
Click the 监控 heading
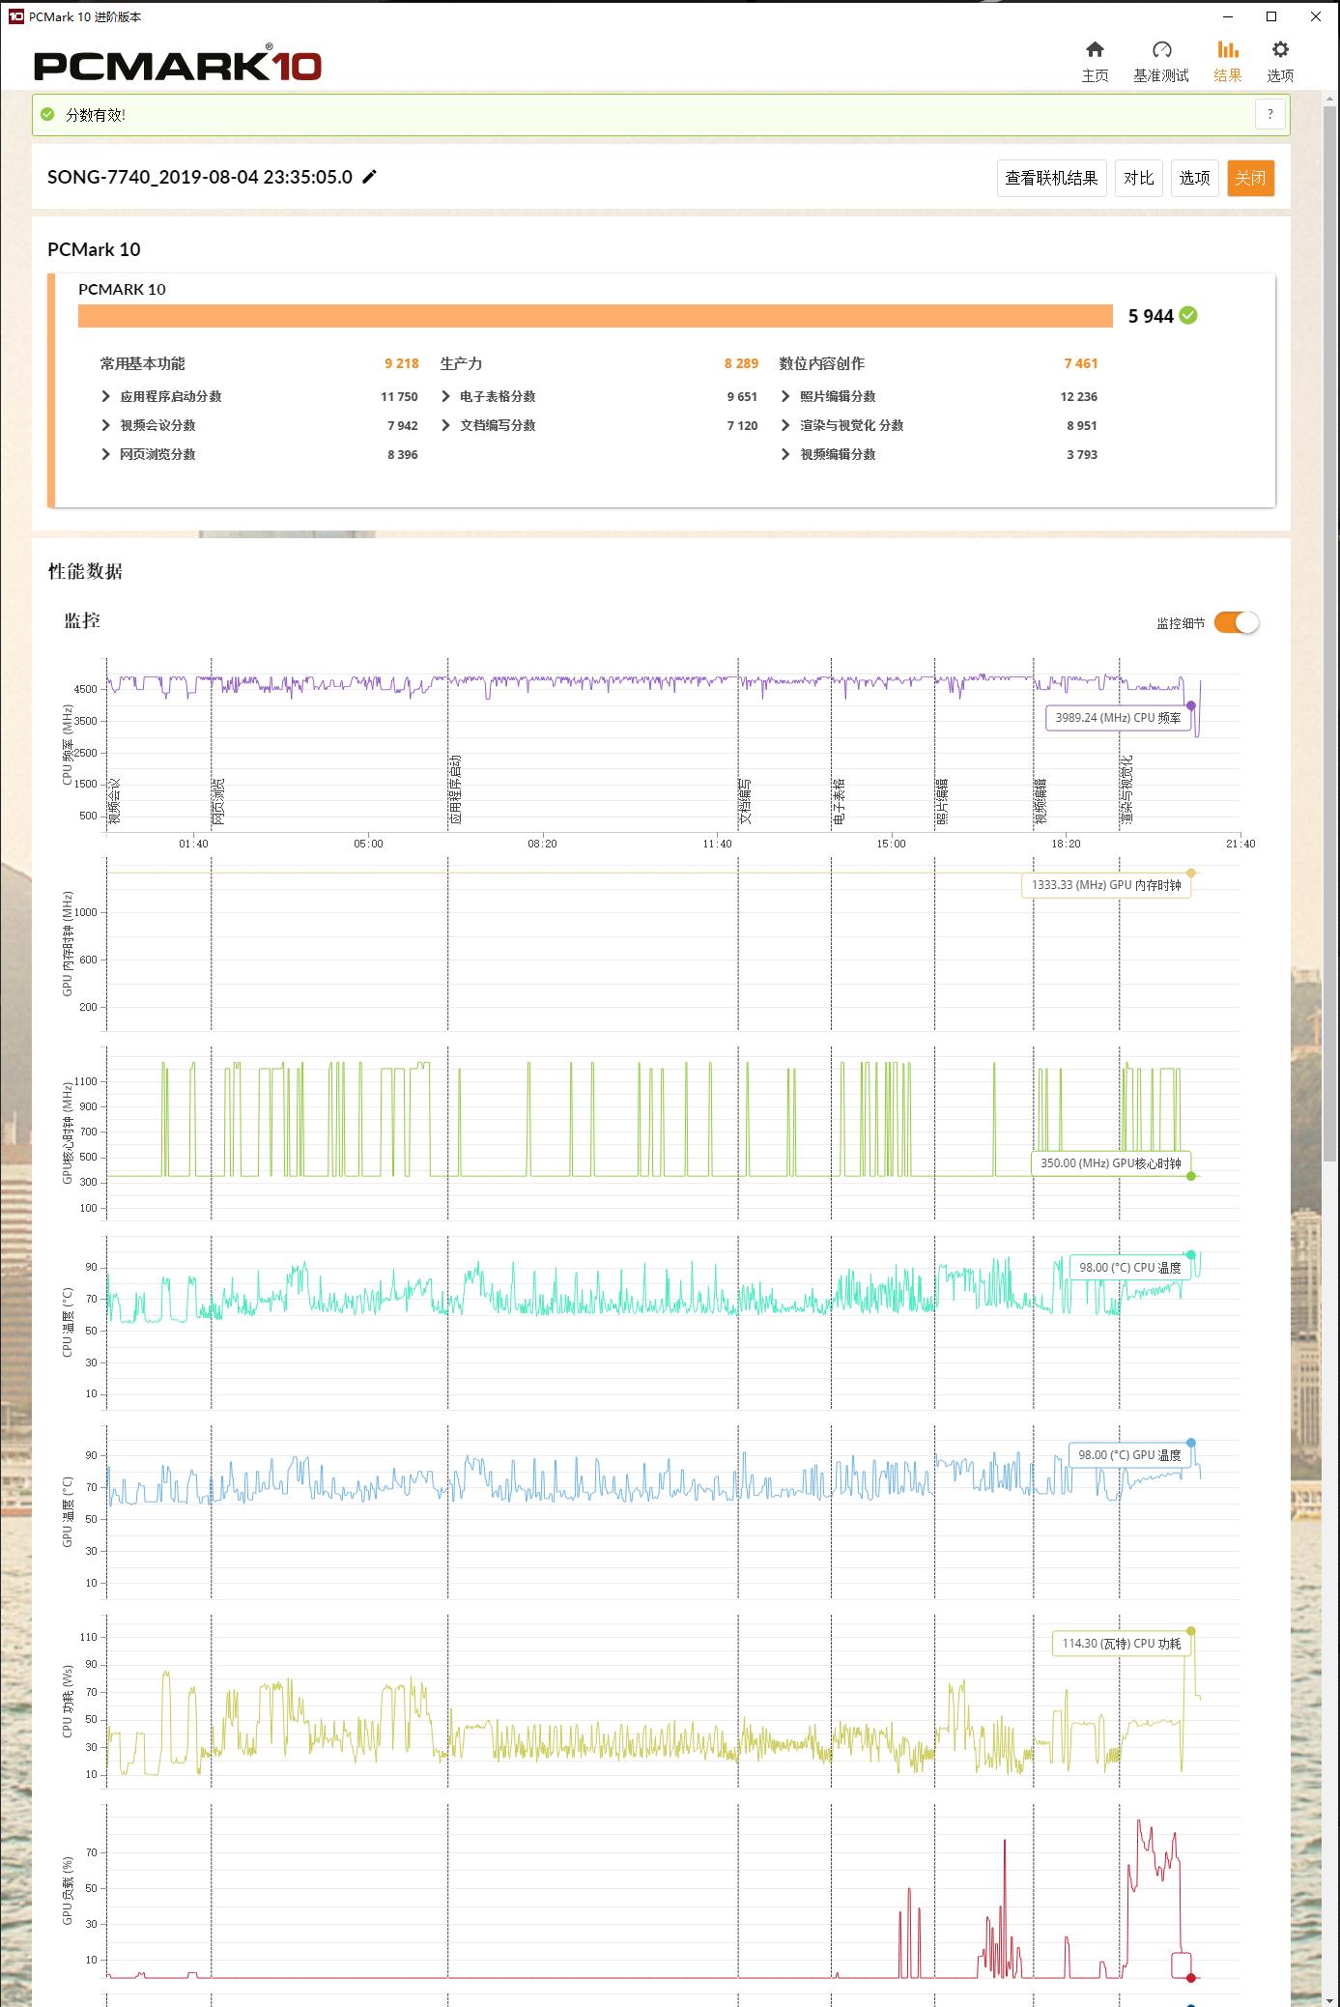82,620
